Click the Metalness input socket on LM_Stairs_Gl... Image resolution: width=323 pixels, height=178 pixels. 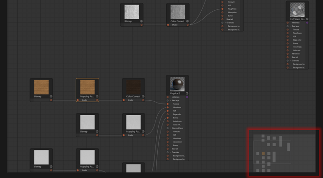tap(287, 22)
